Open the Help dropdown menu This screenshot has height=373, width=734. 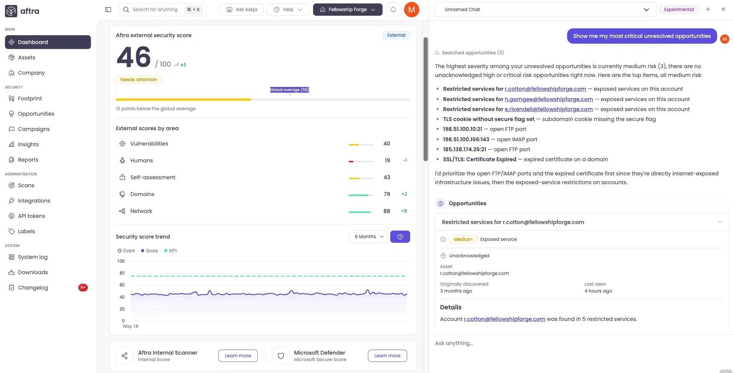pyautogui.click(x=288, y=10)
